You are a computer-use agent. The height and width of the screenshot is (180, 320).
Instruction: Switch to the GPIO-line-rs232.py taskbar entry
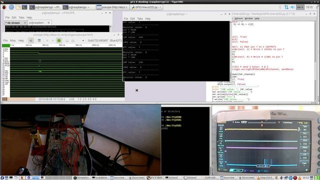pyautogui.click(x=146, y=7)
